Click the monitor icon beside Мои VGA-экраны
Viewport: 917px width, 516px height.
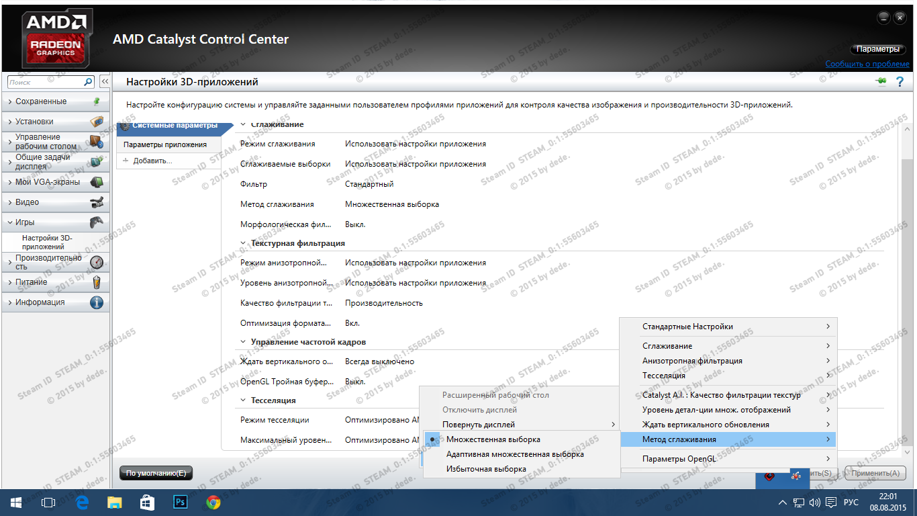tap(97, 182)
